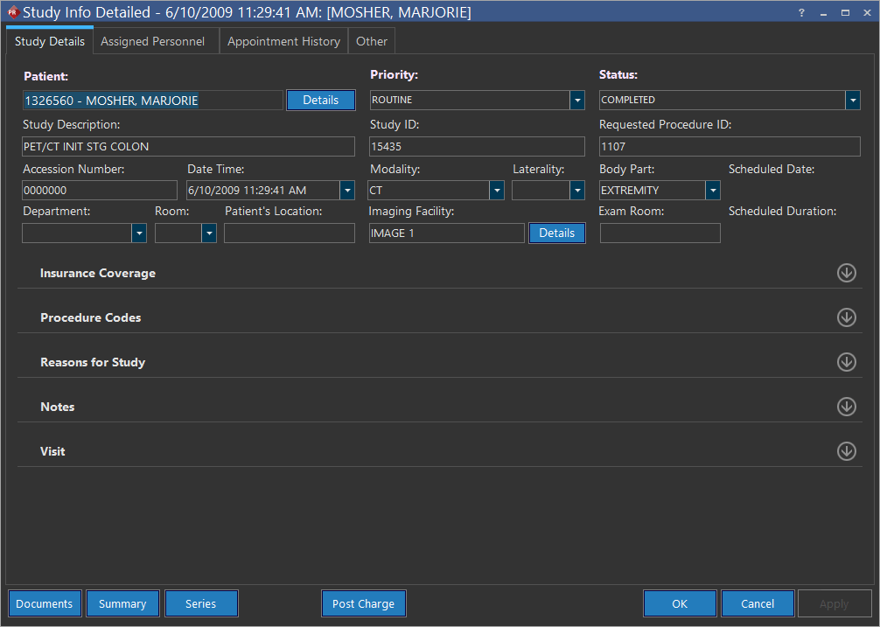Viewport: 880px width, 627px height.
Task: Open the Body Part dropdown
Action: [713, 191]
